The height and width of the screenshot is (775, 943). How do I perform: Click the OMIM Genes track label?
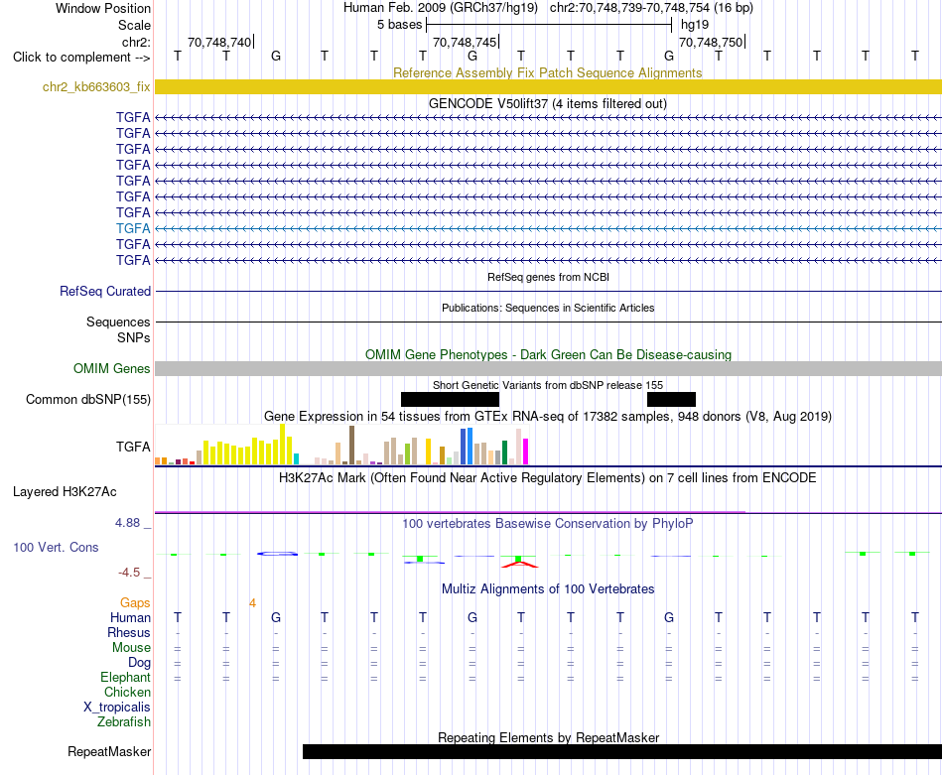(111, 368)
